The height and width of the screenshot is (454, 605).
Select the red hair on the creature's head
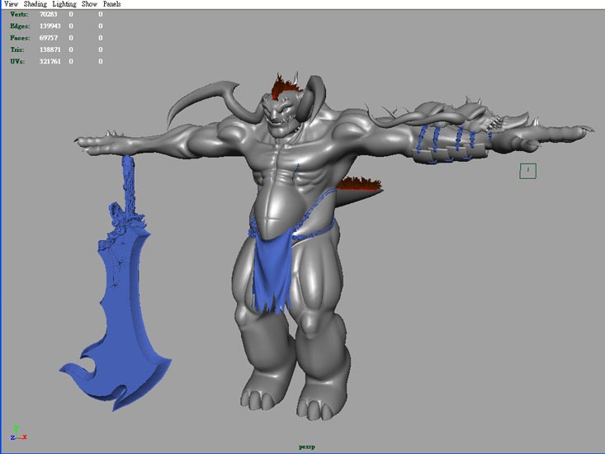tap(284, 86)
